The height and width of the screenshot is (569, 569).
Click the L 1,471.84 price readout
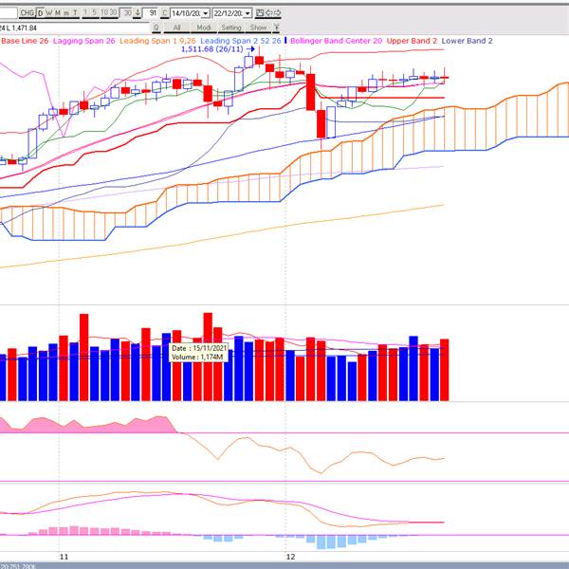[21, 28]
